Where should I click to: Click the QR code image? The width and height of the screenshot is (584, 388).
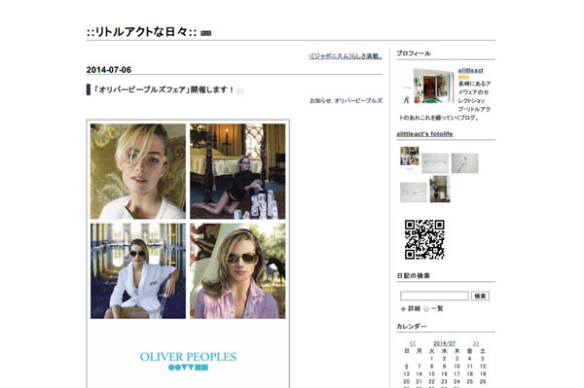click(x=424, y=239)
